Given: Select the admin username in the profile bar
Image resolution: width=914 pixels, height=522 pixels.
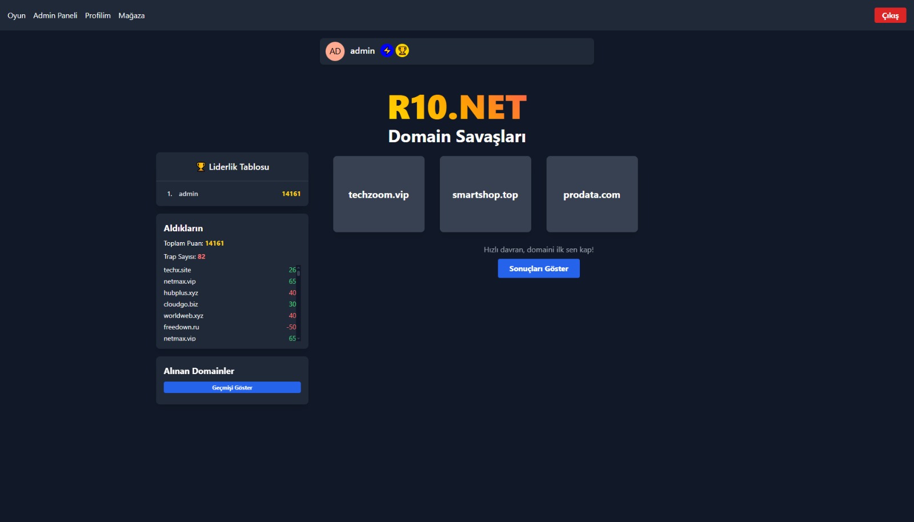Looking at the screenshot, I should coord(362,51).
